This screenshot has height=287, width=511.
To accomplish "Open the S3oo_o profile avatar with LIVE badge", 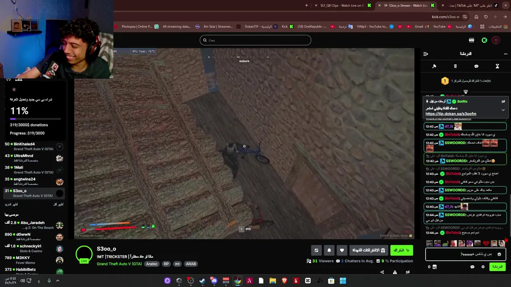I will pyautogui.click(x=84, y=254).
